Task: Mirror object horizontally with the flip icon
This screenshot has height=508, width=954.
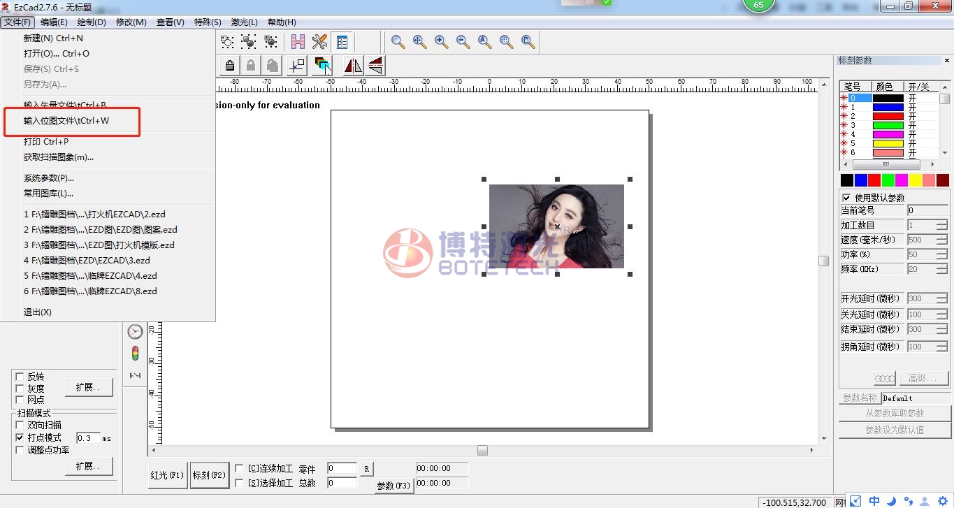Action: click(353, 66)
